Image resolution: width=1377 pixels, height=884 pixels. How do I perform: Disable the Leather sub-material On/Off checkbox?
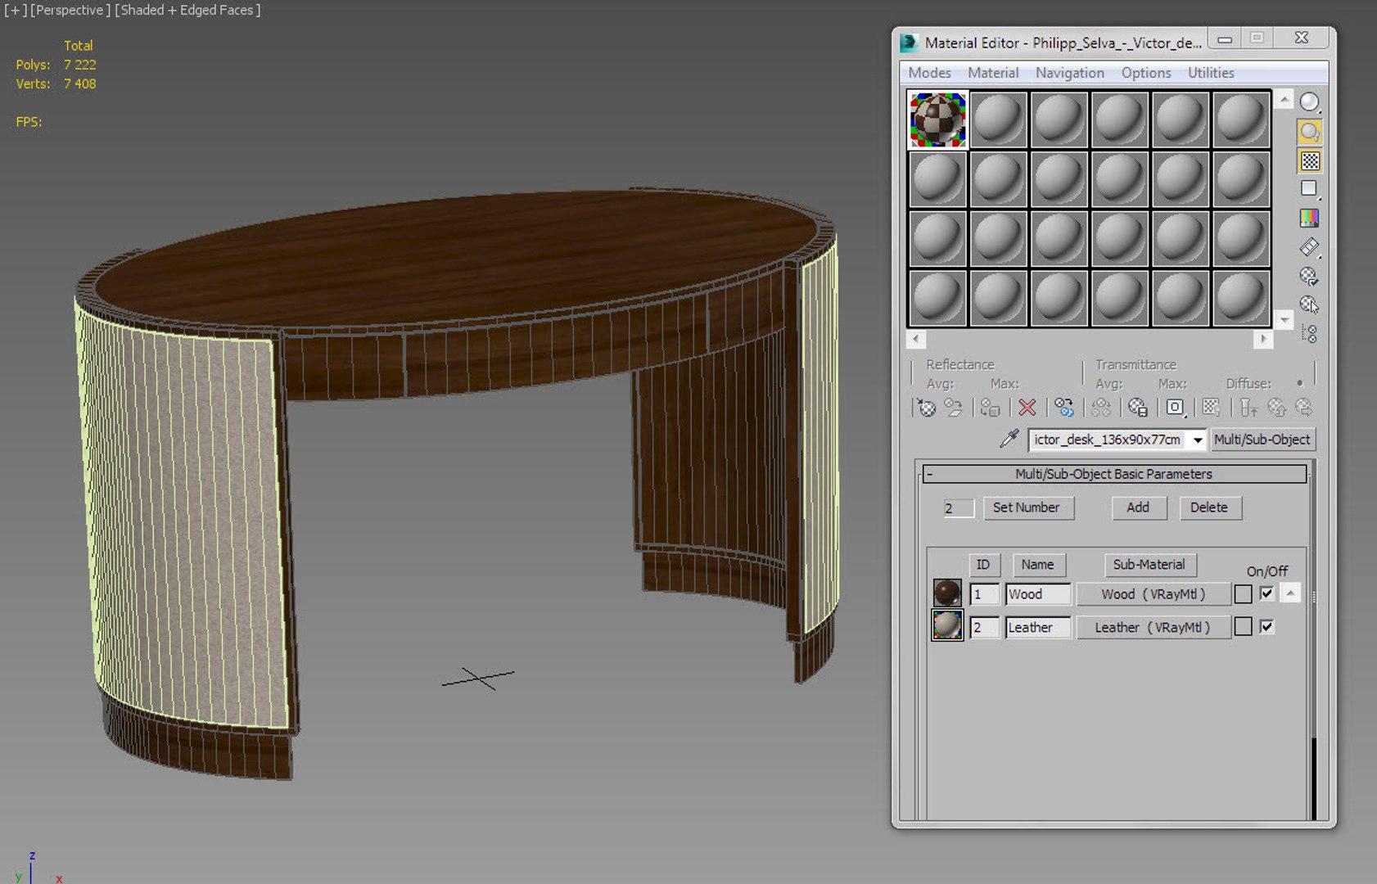click(1266, 628)
